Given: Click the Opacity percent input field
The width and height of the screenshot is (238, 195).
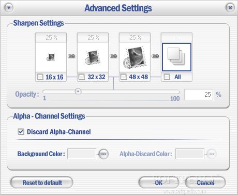Looking at the screenshot, I should click(x=199, y=95).
